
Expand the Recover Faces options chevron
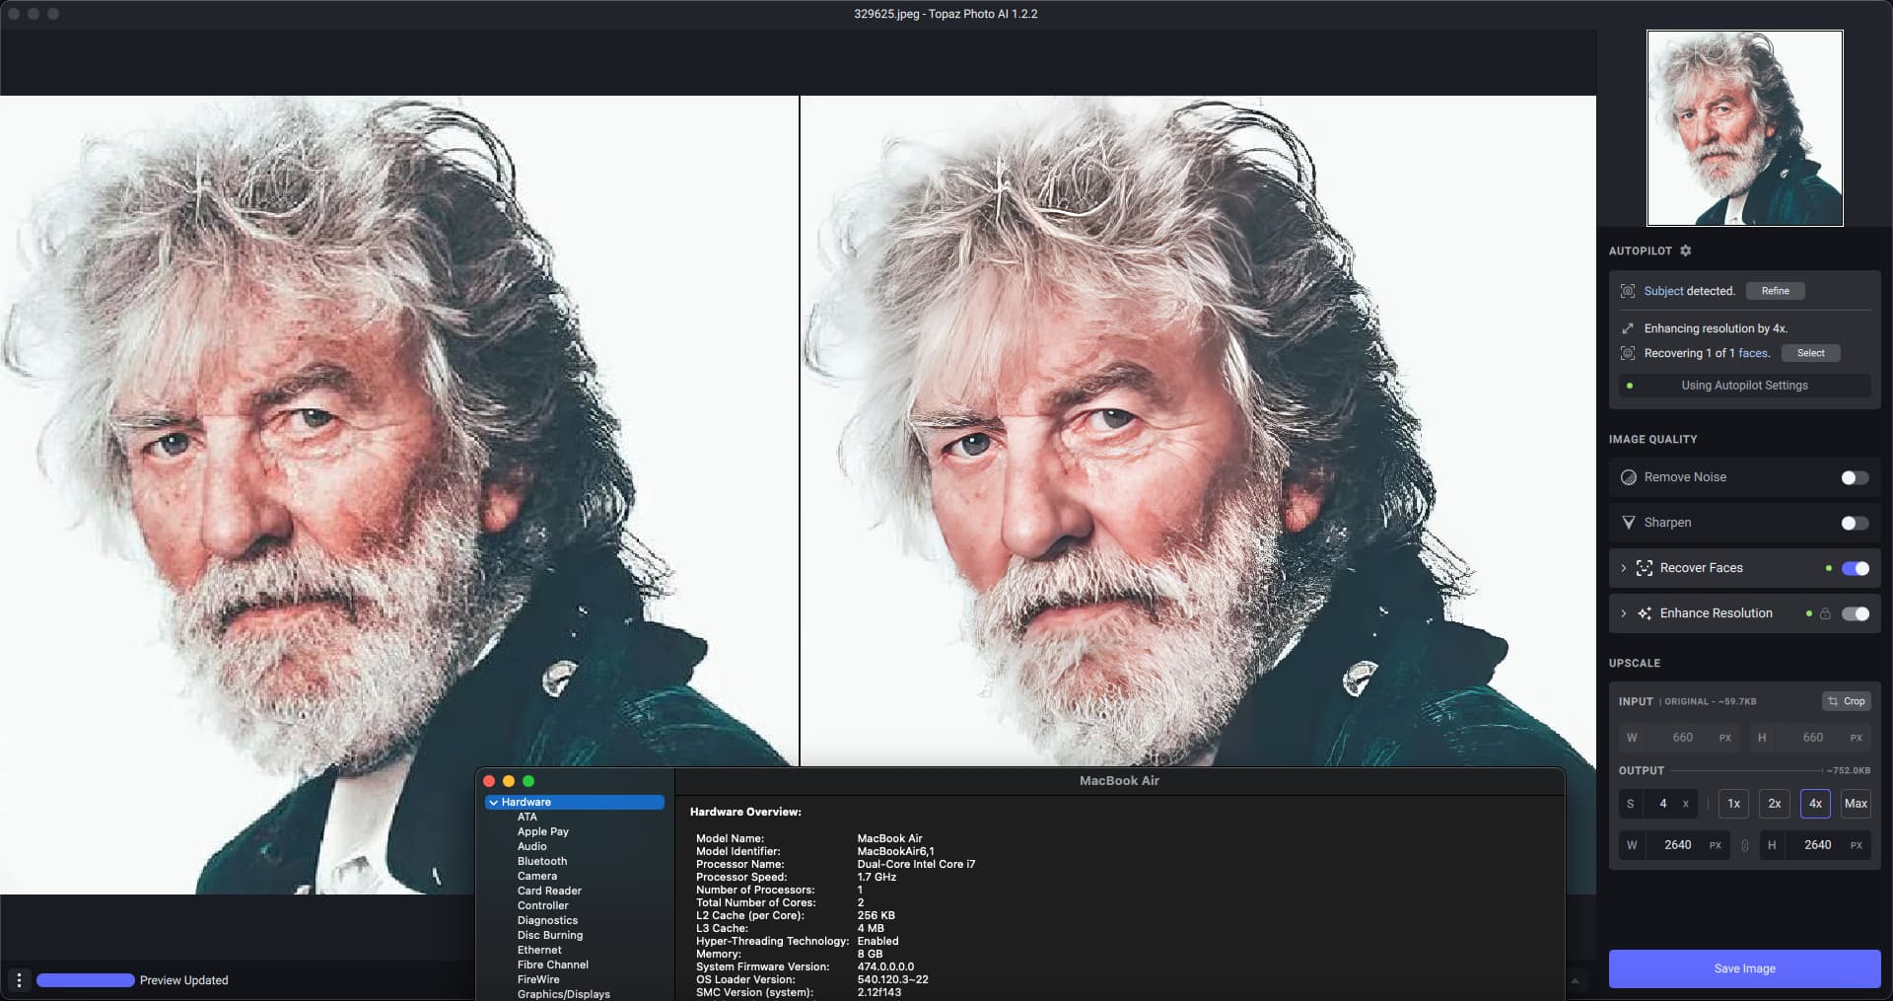click(x=1623, y=568)
